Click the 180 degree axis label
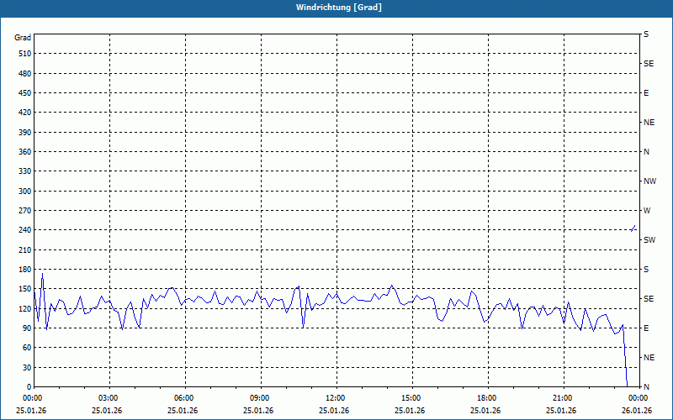The image size is (673, 420). click(25, 270)
